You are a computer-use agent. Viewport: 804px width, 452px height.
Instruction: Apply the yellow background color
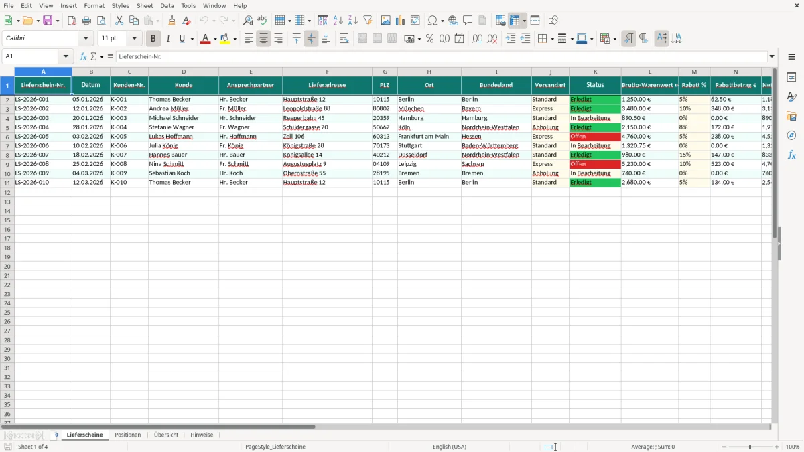point(225,39)
